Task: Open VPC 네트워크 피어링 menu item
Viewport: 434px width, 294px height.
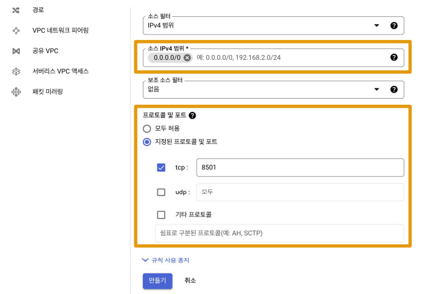Action: 61,30
